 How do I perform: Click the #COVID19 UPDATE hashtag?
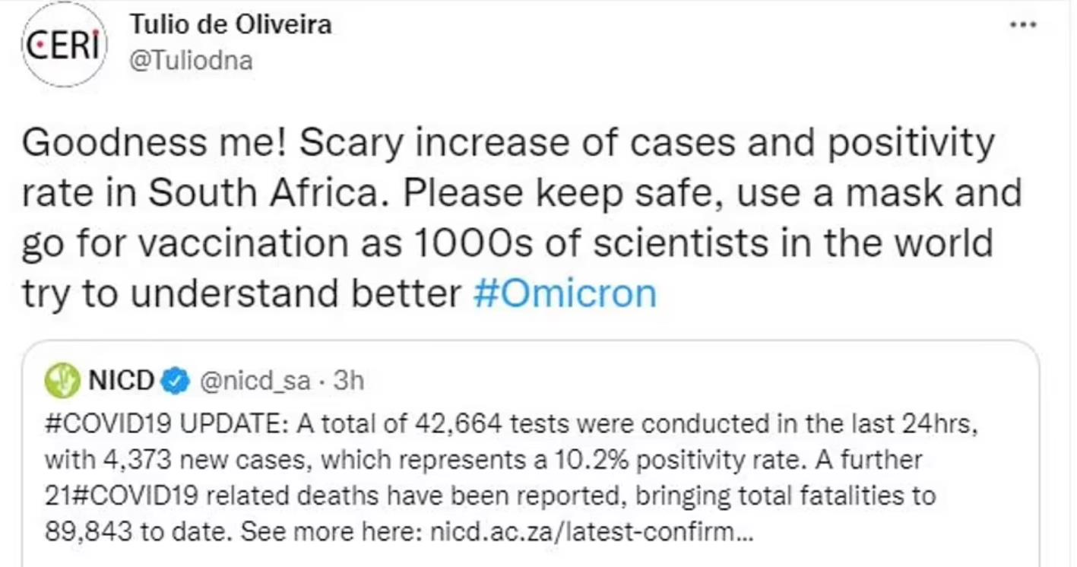click(165, 424)
